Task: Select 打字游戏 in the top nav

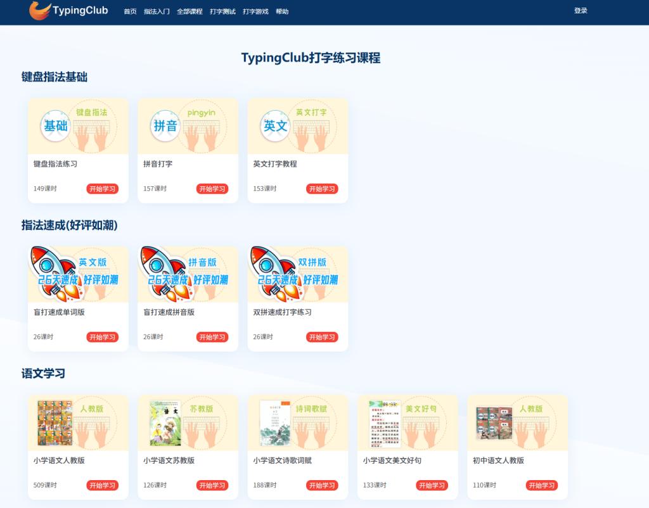Action: 255,11
